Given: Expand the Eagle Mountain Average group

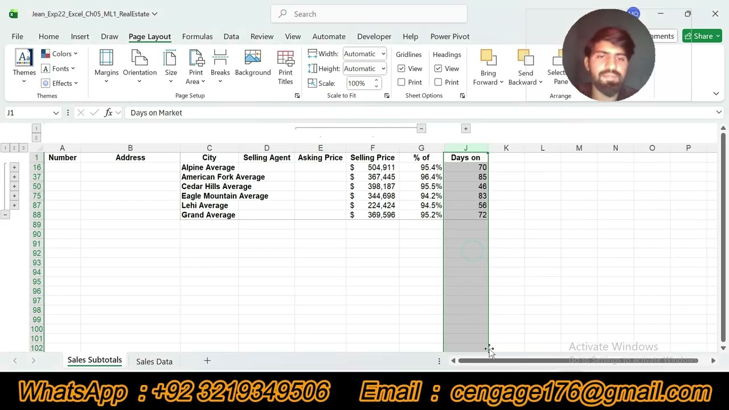Looking at the screenshot, I should click(x=14, y=196).
